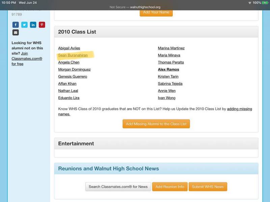Click Ivan Wong in the class list
Viewport: 270px width, 202px height.
[166, 98]
